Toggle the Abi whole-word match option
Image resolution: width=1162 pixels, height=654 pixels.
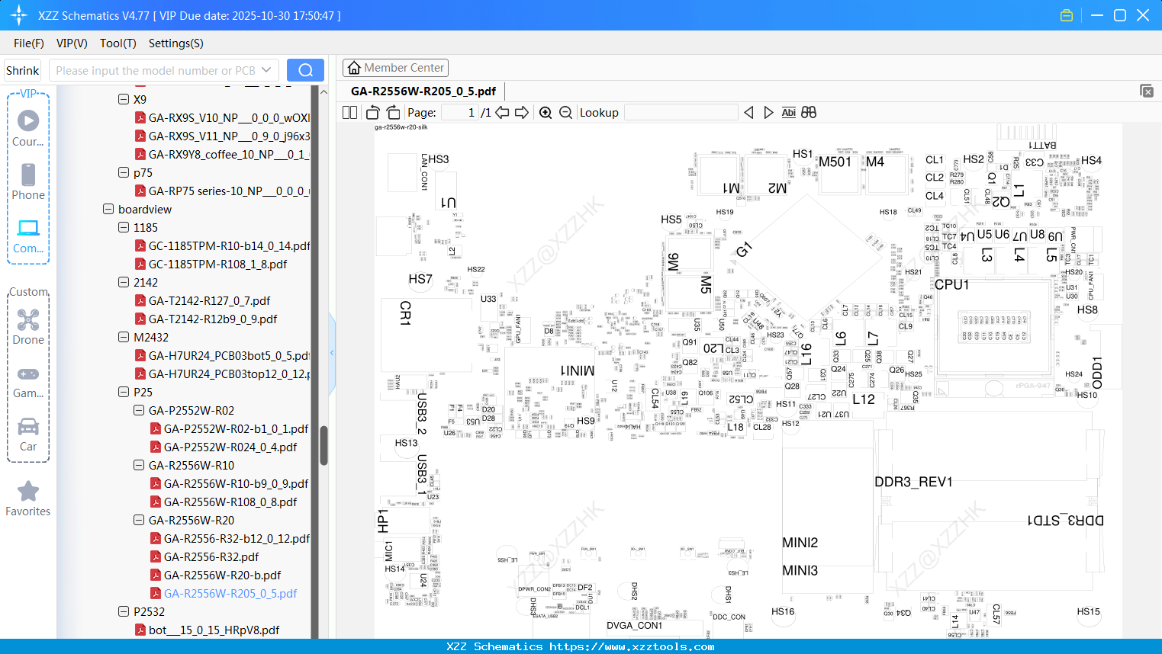(789, 113)
